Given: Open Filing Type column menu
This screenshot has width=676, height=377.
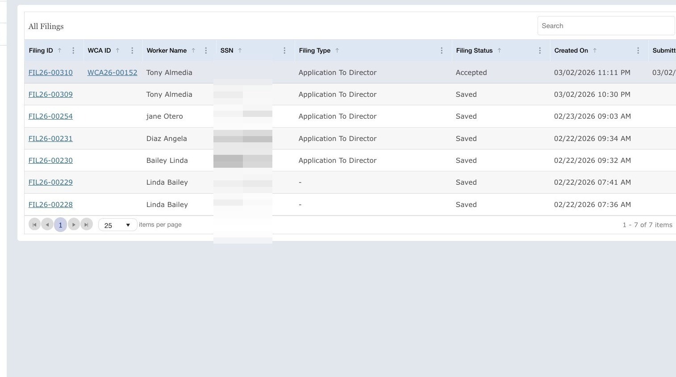Looking at the screenshot, I should 442,50.
